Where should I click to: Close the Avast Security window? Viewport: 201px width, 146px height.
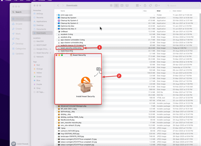pos(56,55)
